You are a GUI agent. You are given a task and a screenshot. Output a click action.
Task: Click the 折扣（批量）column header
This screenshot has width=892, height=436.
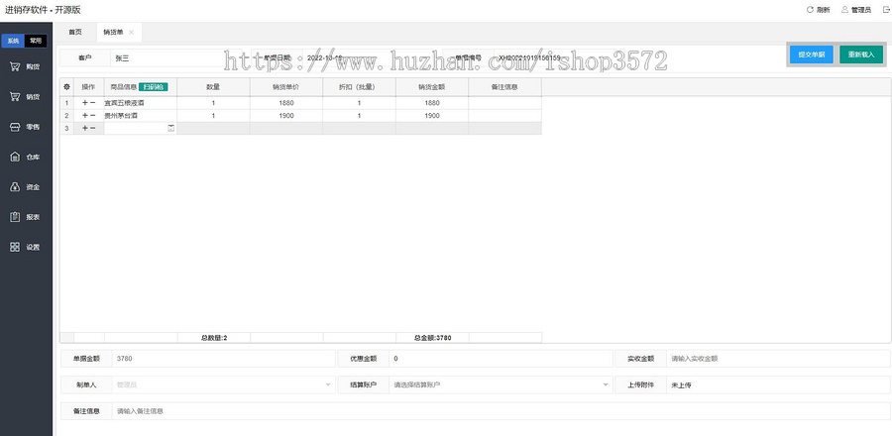point(359,87)
